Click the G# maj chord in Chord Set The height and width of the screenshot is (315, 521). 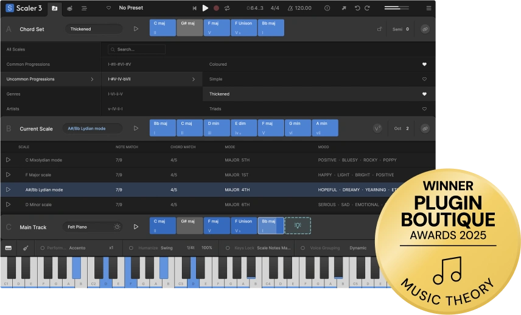coord(189,27)
